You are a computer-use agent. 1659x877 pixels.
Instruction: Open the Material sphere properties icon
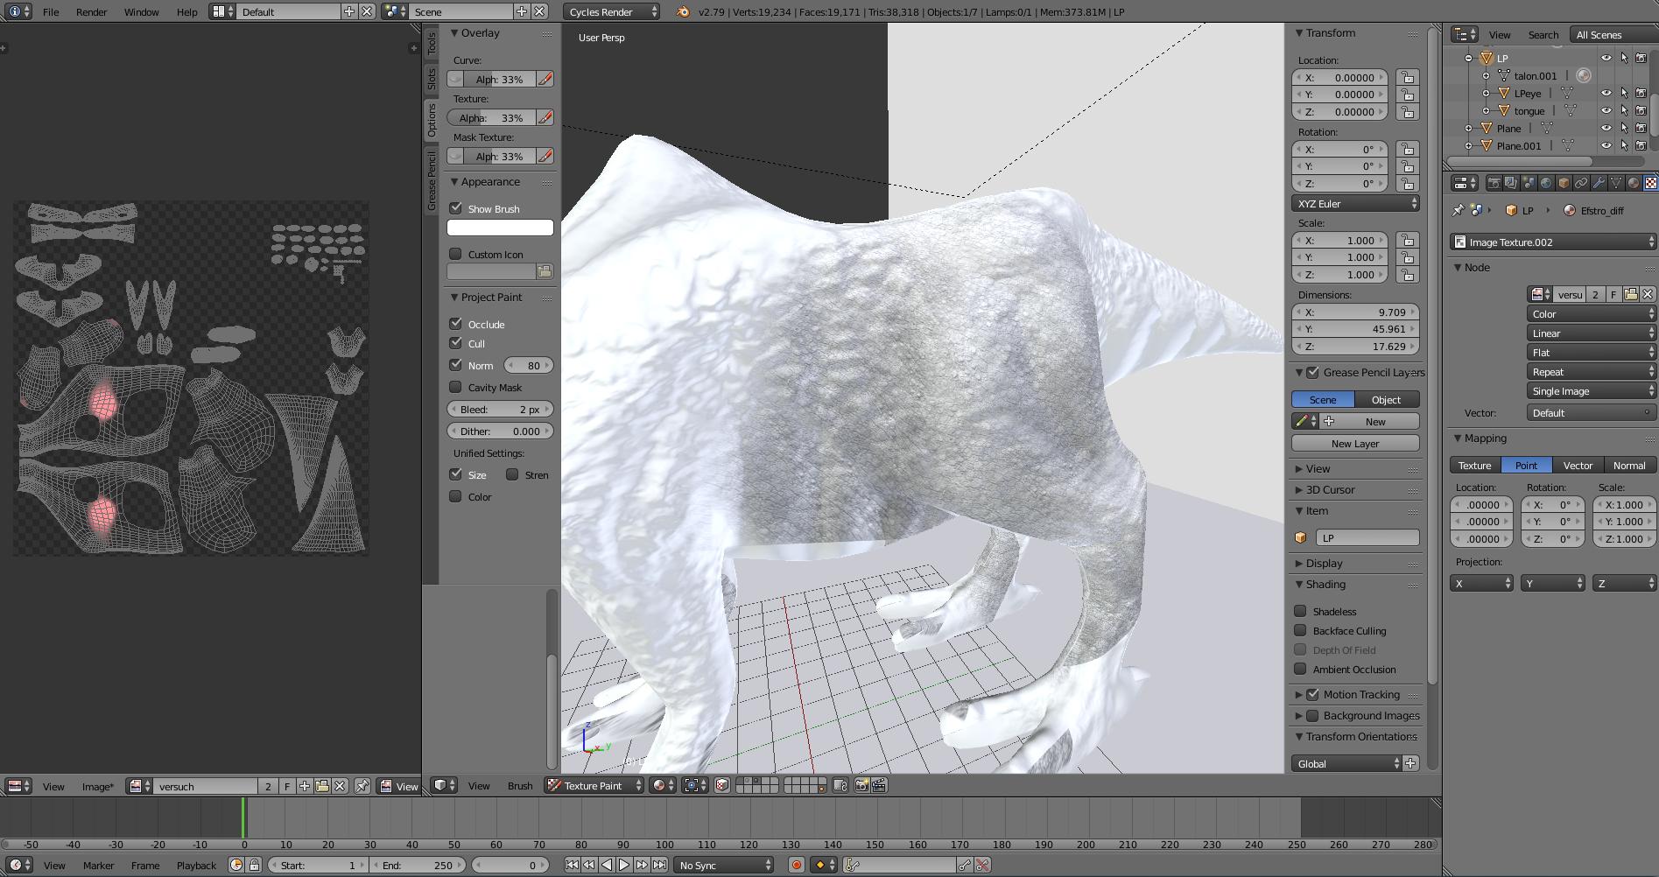point(1634,183)
